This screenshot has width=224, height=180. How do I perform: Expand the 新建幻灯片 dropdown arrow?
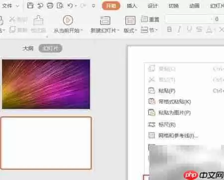[x=118, y=30]
